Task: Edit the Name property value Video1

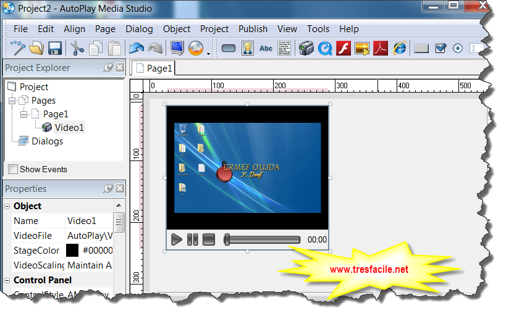Action: coord(89,221)
